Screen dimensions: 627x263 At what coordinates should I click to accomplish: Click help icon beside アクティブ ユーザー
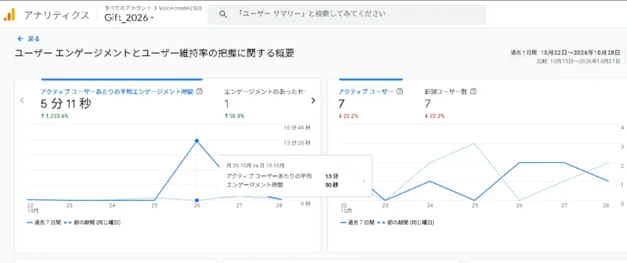399,92
